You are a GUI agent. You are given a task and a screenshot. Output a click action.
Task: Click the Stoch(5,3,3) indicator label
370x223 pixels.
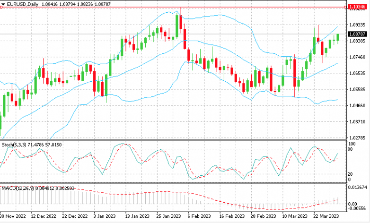pyautogui.click(x=14, y=145)
